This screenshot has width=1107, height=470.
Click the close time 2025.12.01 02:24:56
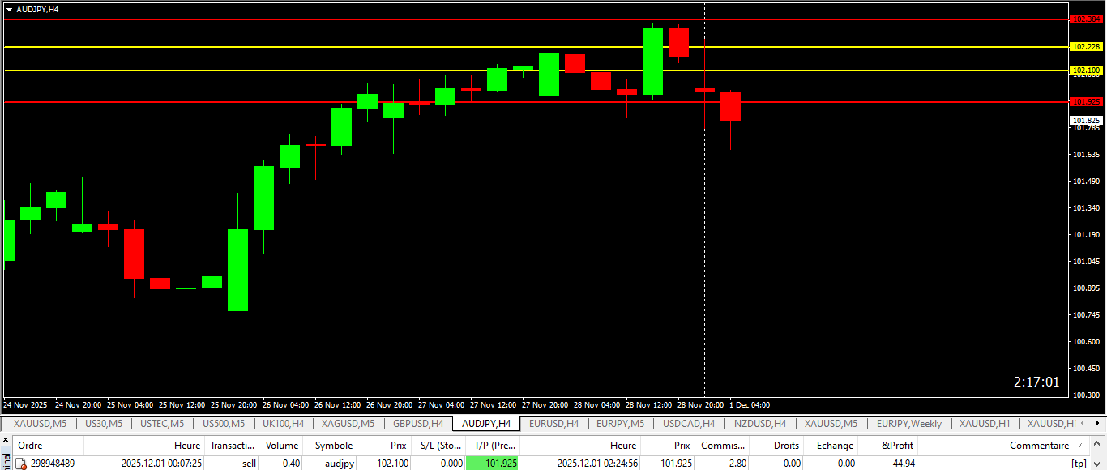tap(598, 464)
